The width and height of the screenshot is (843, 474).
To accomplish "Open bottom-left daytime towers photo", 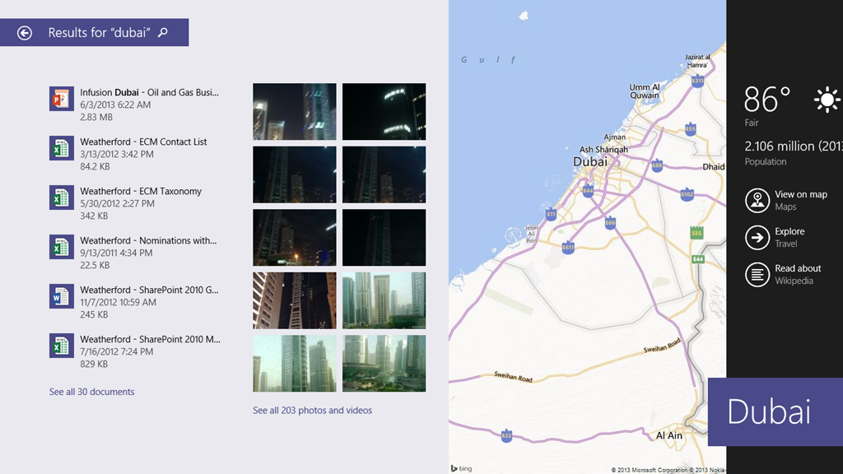I will tap(295, 363).
